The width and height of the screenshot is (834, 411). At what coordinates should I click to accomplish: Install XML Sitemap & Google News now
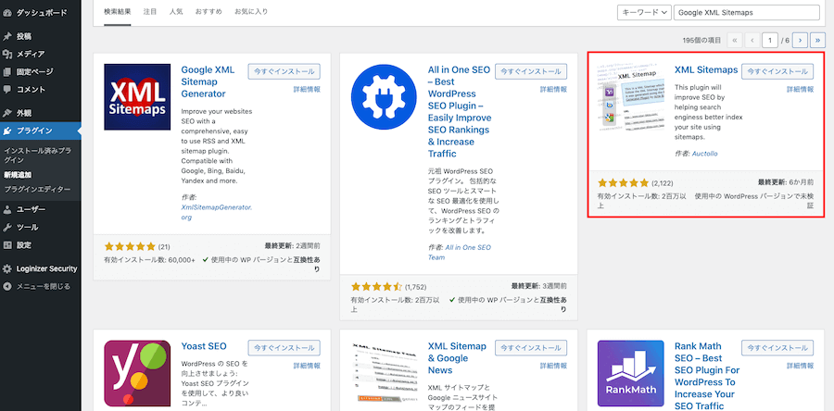(x=531, y=348)
